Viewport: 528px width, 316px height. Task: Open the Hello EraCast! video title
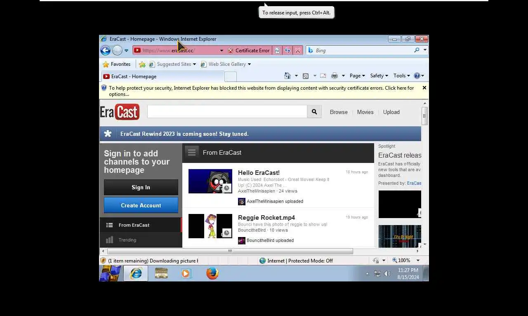[x=259, y=172]
